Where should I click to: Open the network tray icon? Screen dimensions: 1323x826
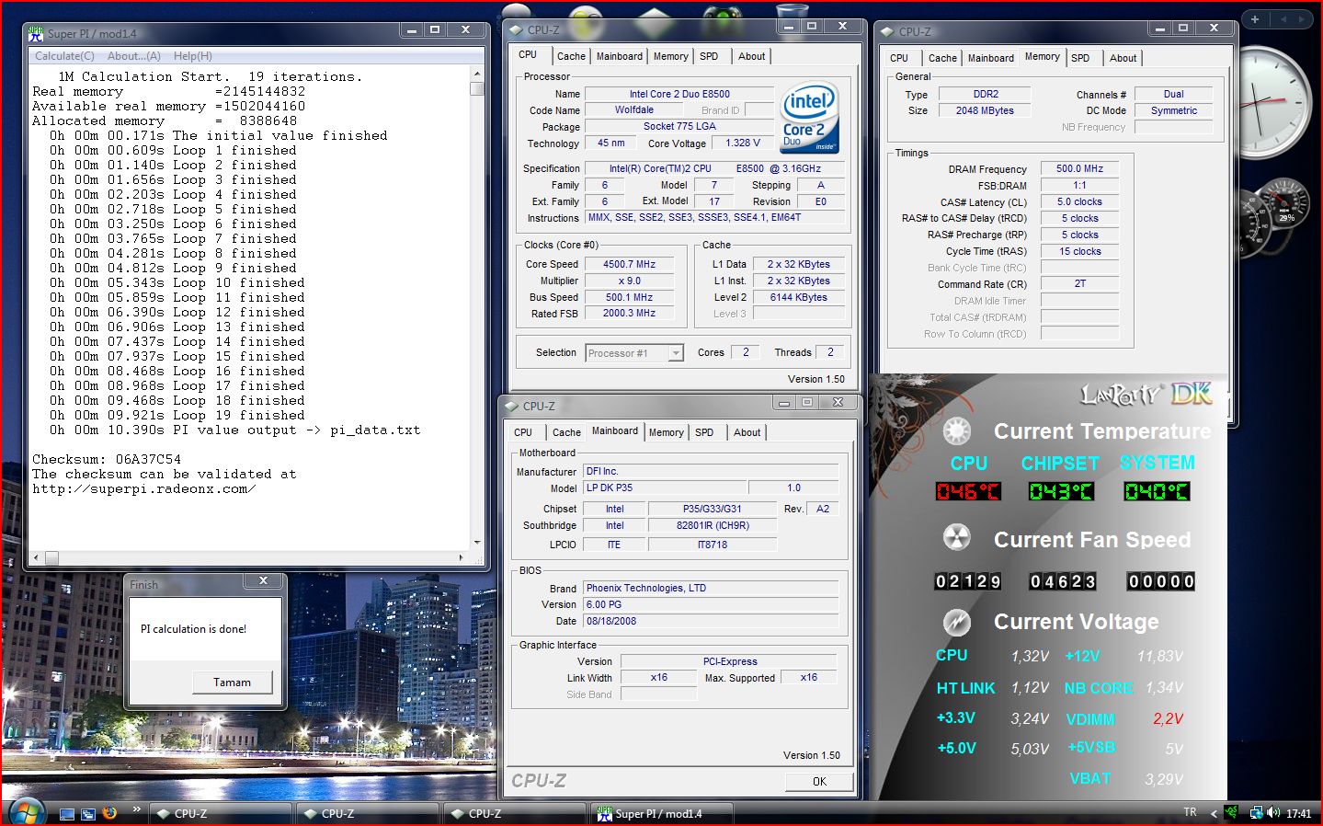click(1256, 813)
